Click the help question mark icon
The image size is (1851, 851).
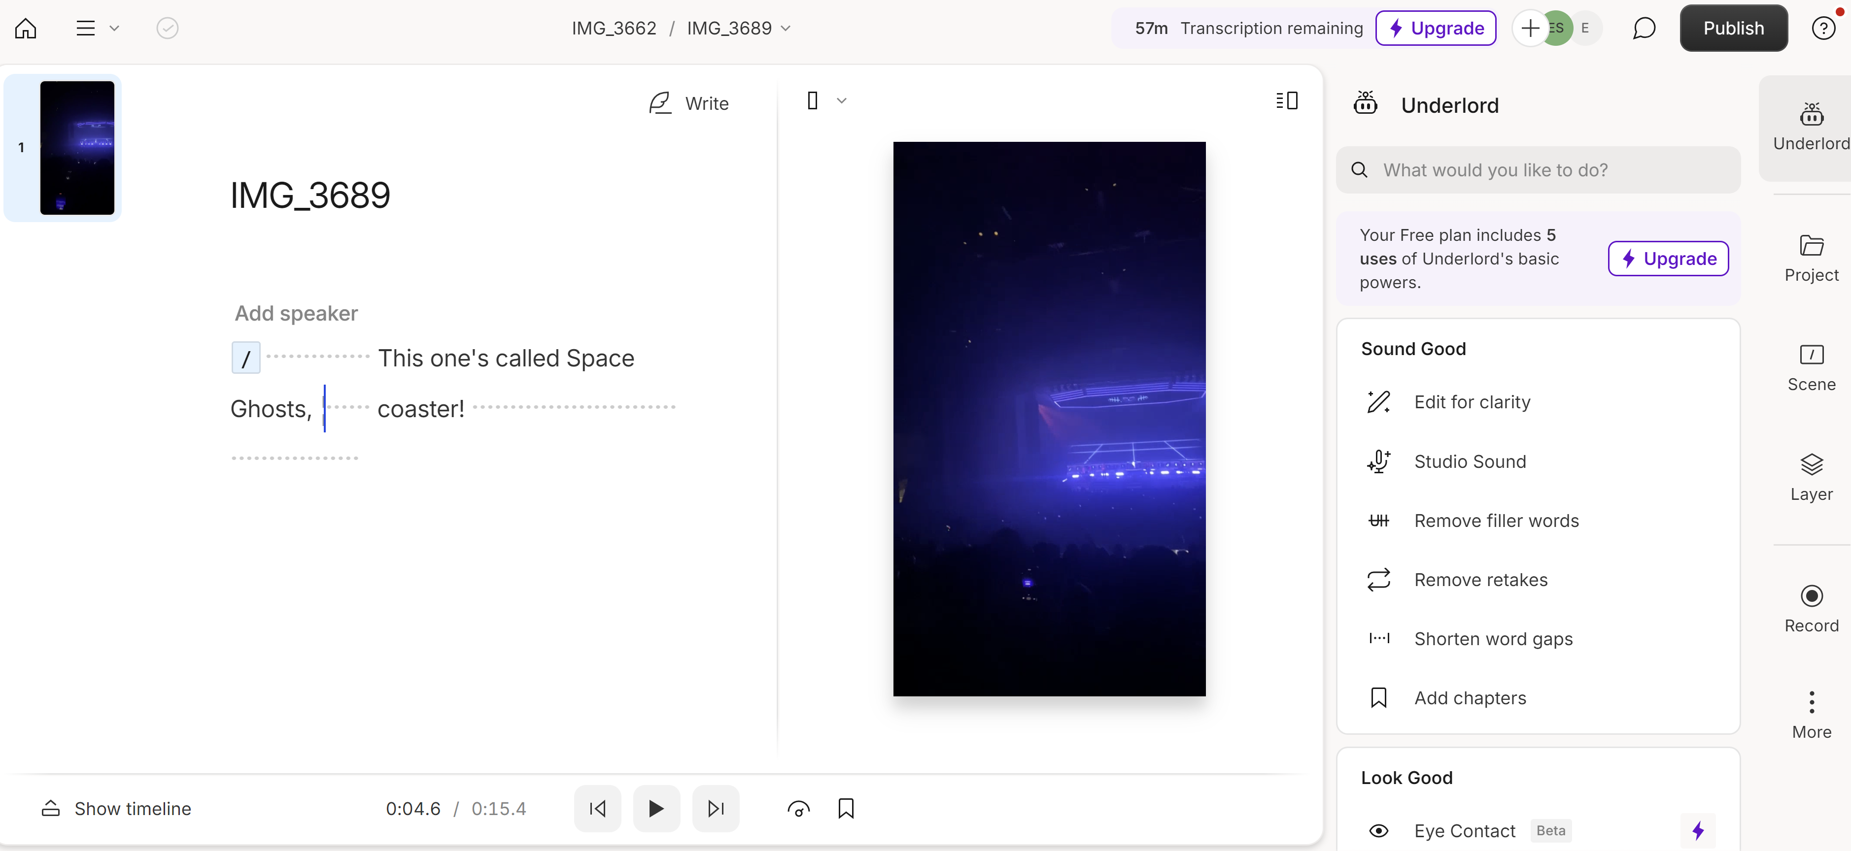click(1823, 29)
